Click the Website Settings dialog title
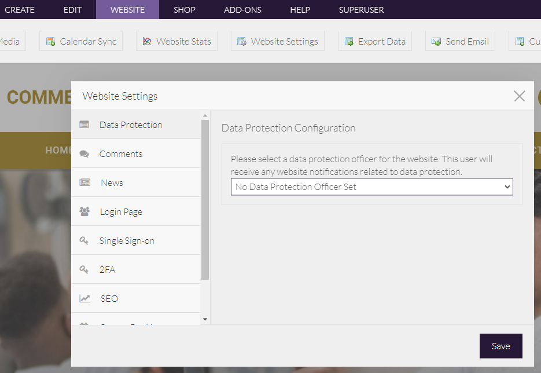 (120, 96)
